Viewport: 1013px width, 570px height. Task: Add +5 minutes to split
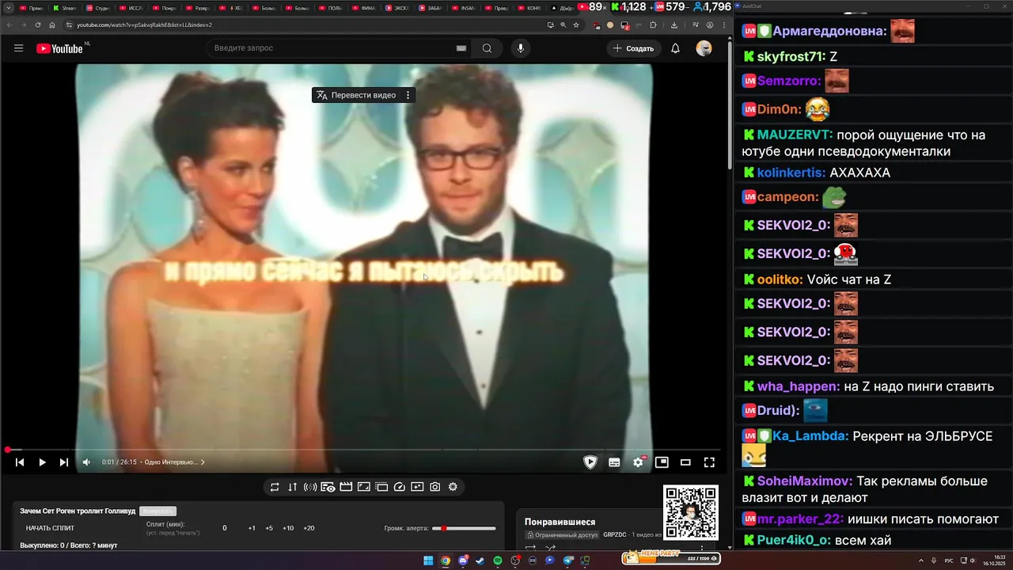269,528
